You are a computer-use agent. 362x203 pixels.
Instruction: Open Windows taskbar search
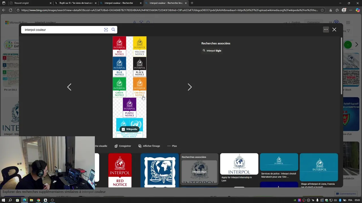coord(10,200)
